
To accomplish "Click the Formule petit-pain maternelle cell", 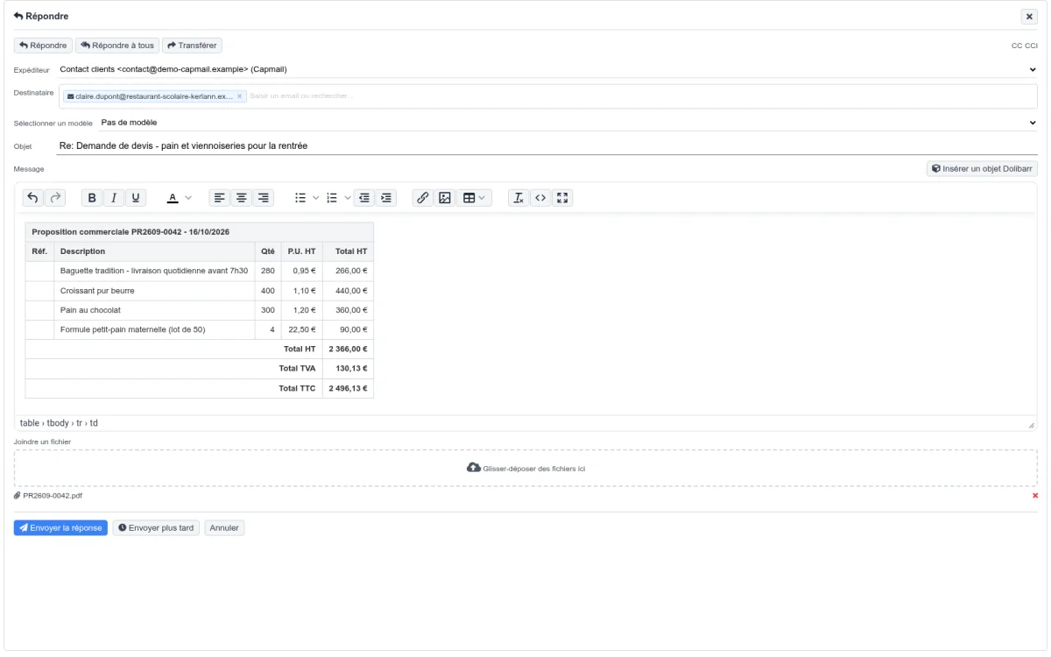I will [x=154, y=329].
